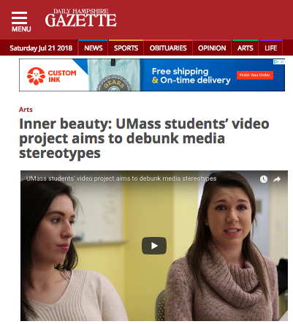The image size is (293, 324).
Task: Select the LIFE navigation tab
Action: click(x=271, y=48)
